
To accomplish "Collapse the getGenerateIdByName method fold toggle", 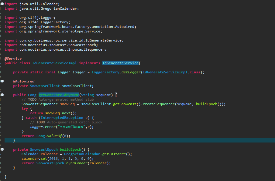I will (2, 95).
